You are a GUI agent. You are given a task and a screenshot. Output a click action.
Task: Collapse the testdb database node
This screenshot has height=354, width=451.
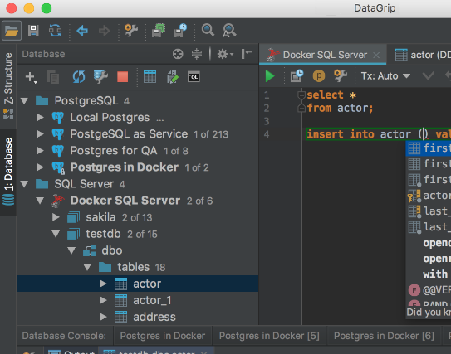[x=56, y=234]
